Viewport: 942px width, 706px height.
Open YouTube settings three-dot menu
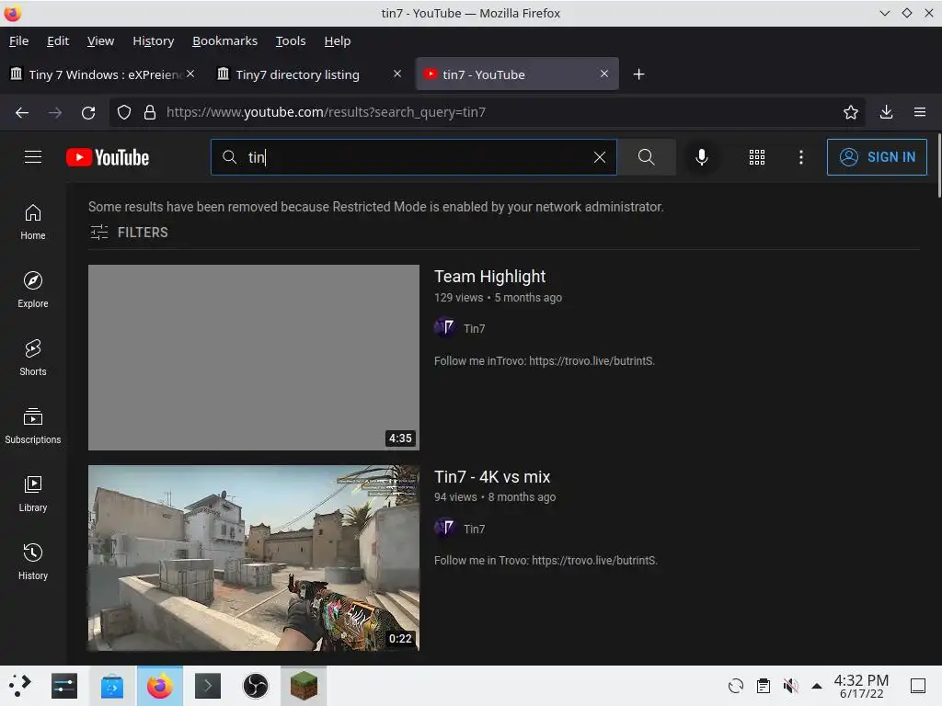coord(801,157)
